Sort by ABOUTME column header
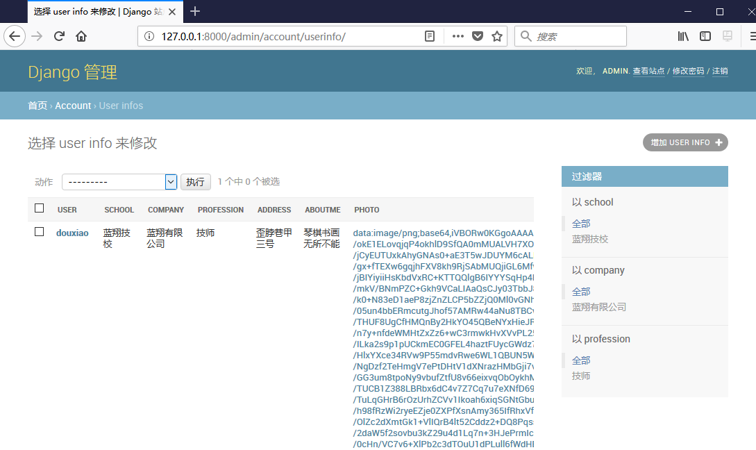The height and width of the screenshot is (450, 756). (x=323, y=210)
